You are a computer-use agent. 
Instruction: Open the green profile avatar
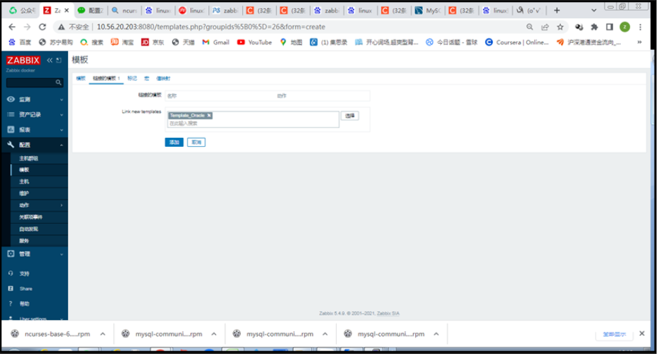pyautogui.click(x=625, y=27)
